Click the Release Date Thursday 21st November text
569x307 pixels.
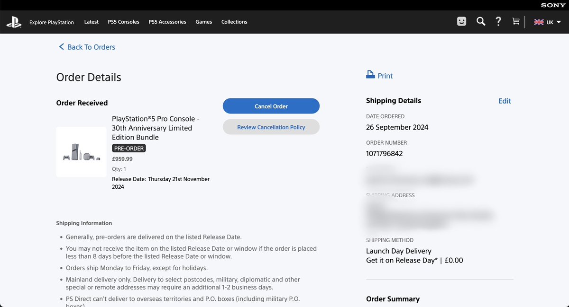pyautogui.click(x=161, y=183)
